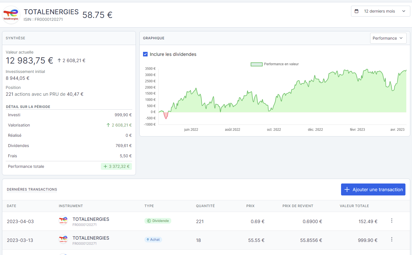412x255 pixels.
Task: Click the 55.8556 € cost price cell
Action: click(311, 240)
